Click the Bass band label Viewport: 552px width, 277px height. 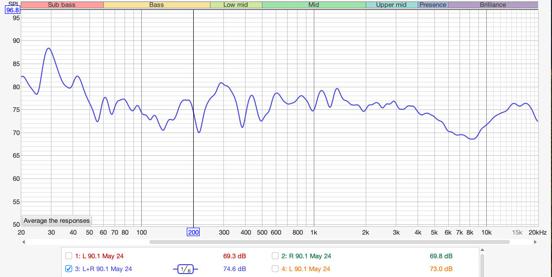coord(157,5)
